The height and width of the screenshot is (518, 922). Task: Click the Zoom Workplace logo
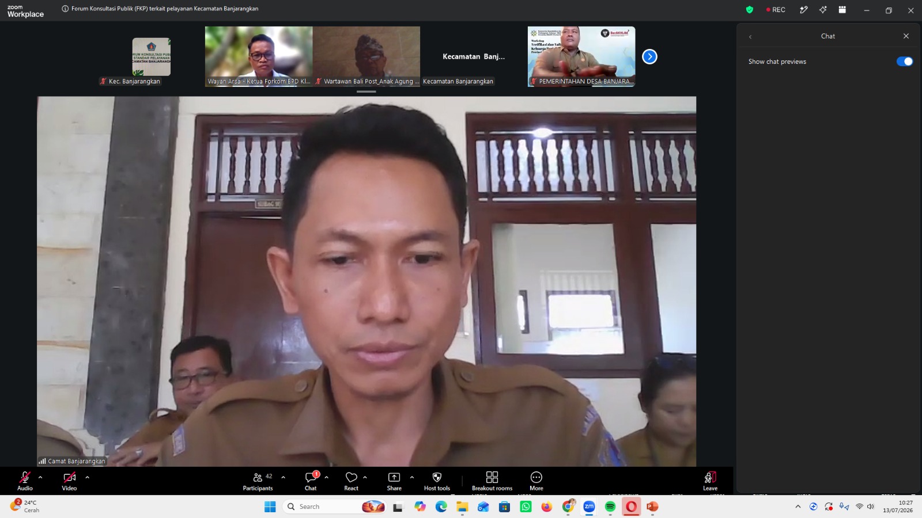(x=25, y=11)
